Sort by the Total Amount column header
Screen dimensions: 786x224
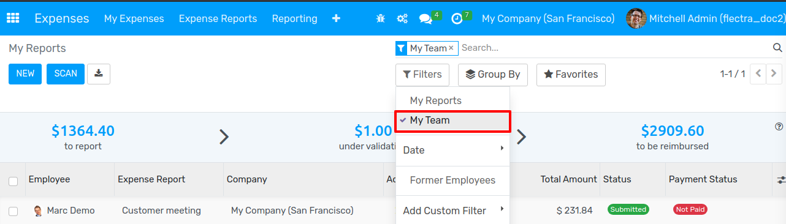pyautogui.click(x=569, y=179)
